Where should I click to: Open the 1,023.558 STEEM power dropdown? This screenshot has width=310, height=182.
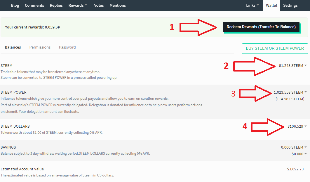tap(290, 92)
